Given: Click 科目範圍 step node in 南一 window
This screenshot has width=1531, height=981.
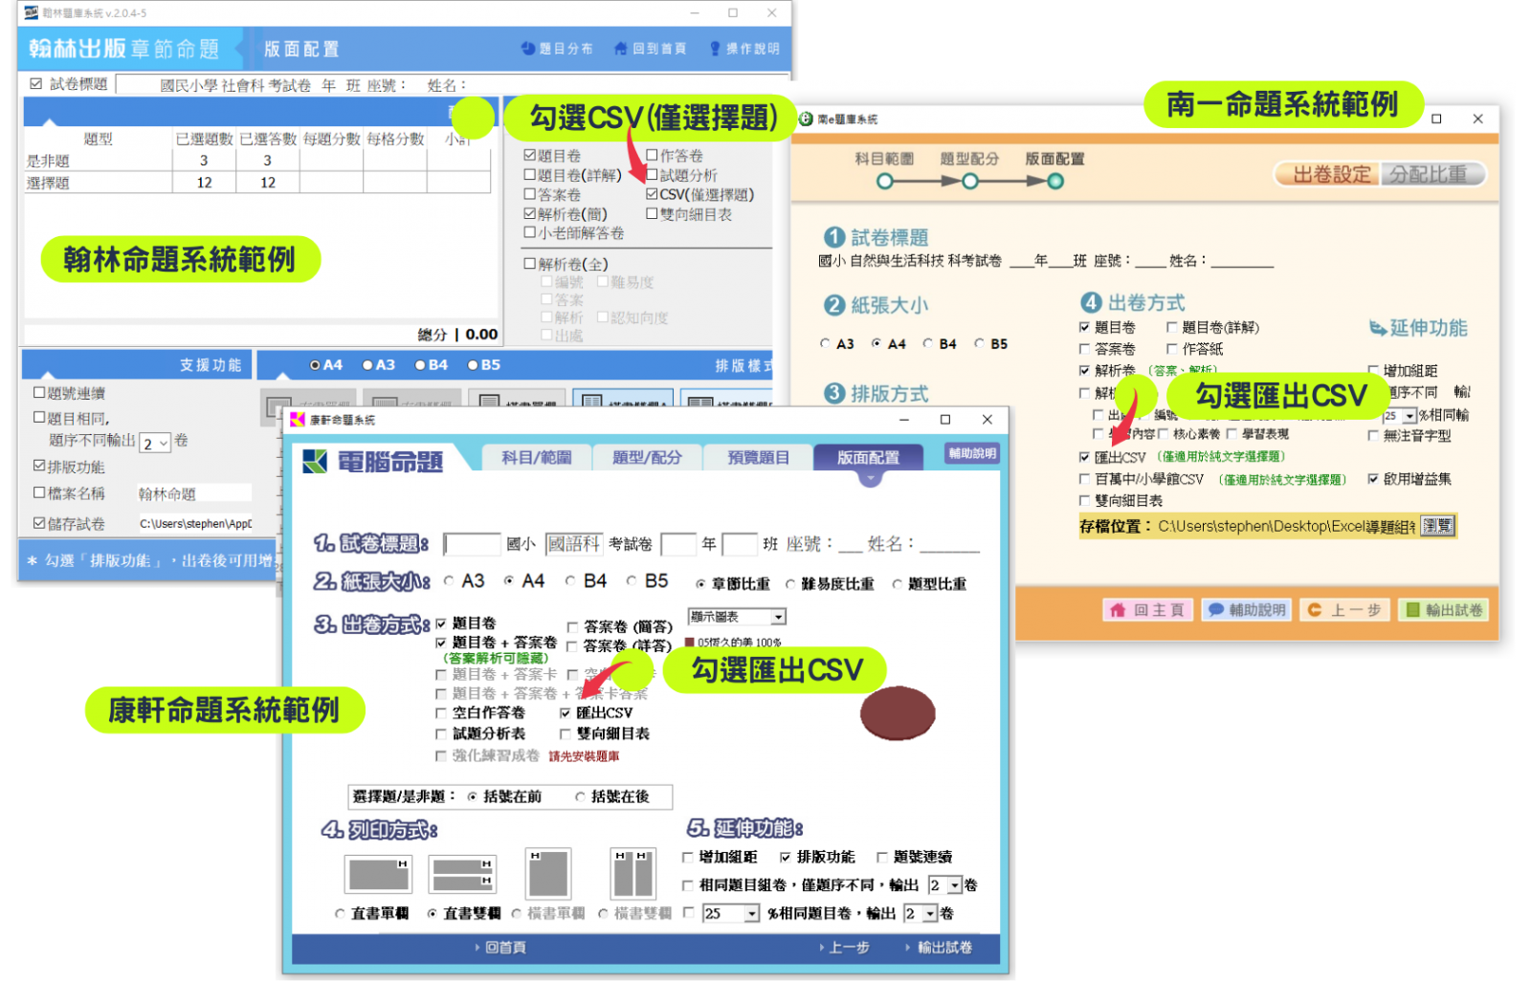Looking at the screenshot, I should pyautogui.click(x=885, y=182).
